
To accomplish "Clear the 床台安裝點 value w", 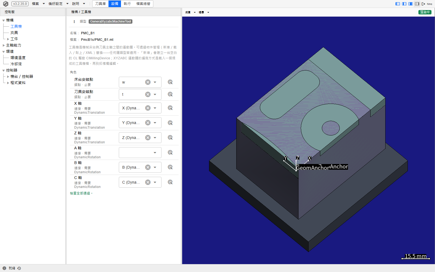I will point(148,82).
